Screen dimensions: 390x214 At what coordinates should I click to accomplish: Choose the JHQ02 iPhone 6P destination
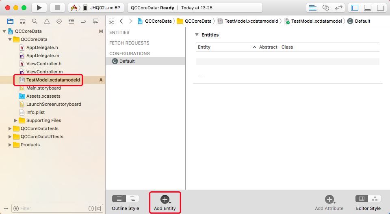102,8
